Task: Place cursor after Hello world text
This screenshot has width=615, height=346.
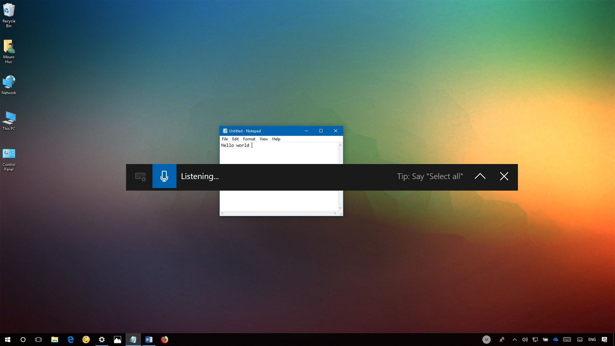Action: tap(252, 145)
